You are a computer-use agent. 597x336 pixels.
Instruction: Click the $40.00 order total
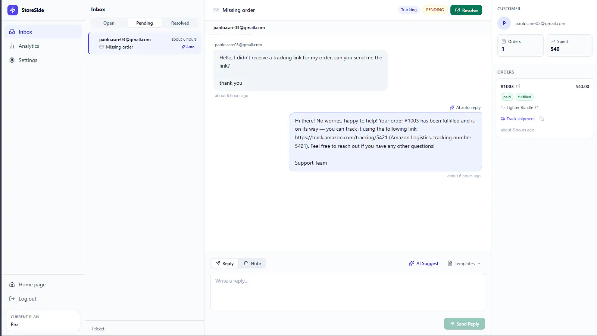pyautogui.click(x=582, y=86)
